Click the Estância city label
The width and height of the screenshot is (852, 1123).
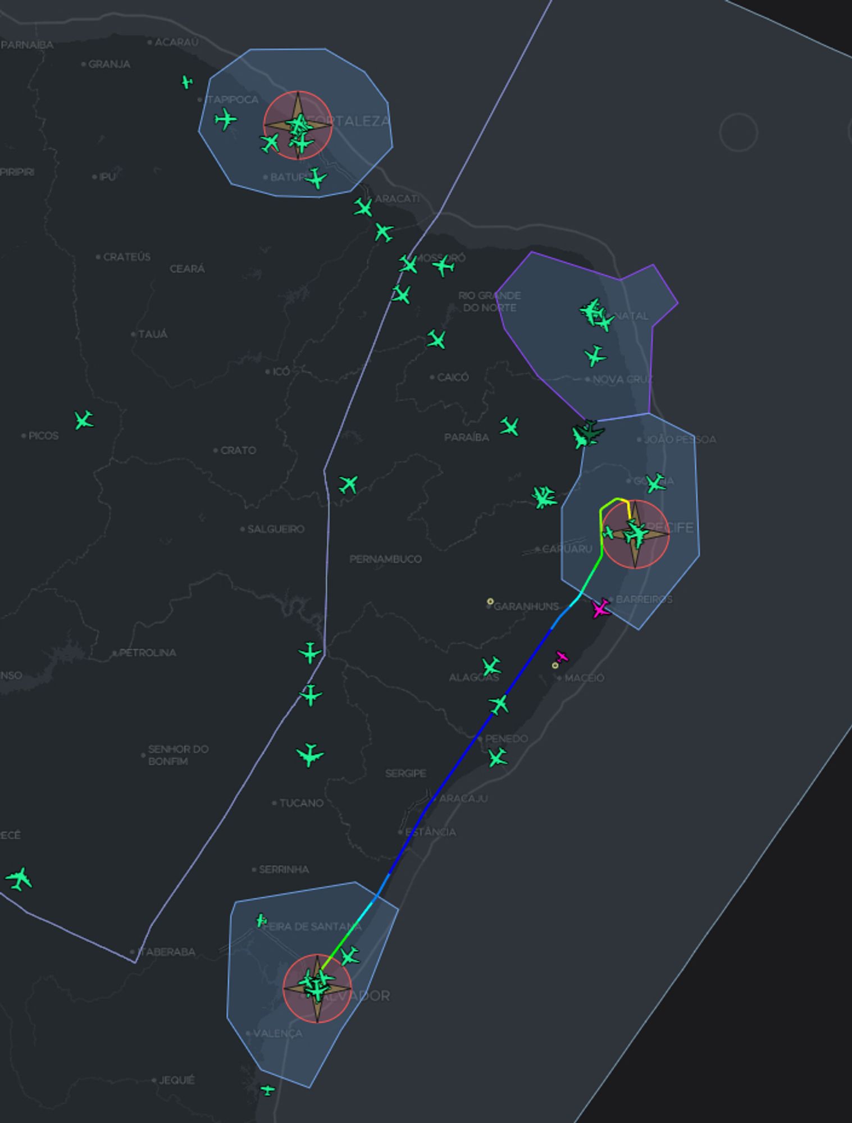pyautogui.click(x=430, y=832)
